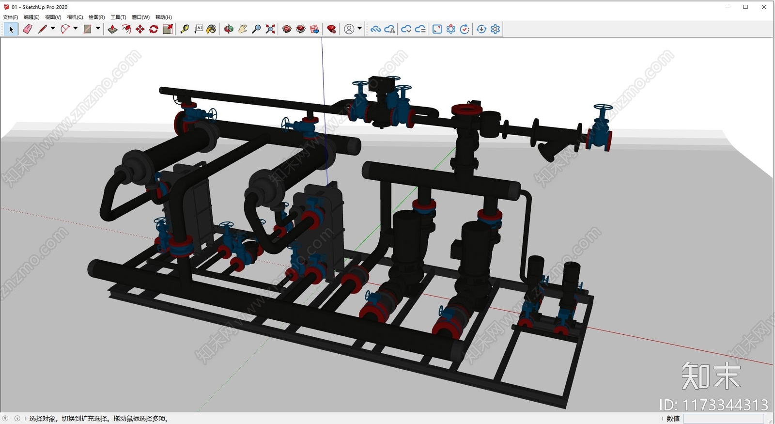Open the Extension Warehouse icon

pos(301,30)
